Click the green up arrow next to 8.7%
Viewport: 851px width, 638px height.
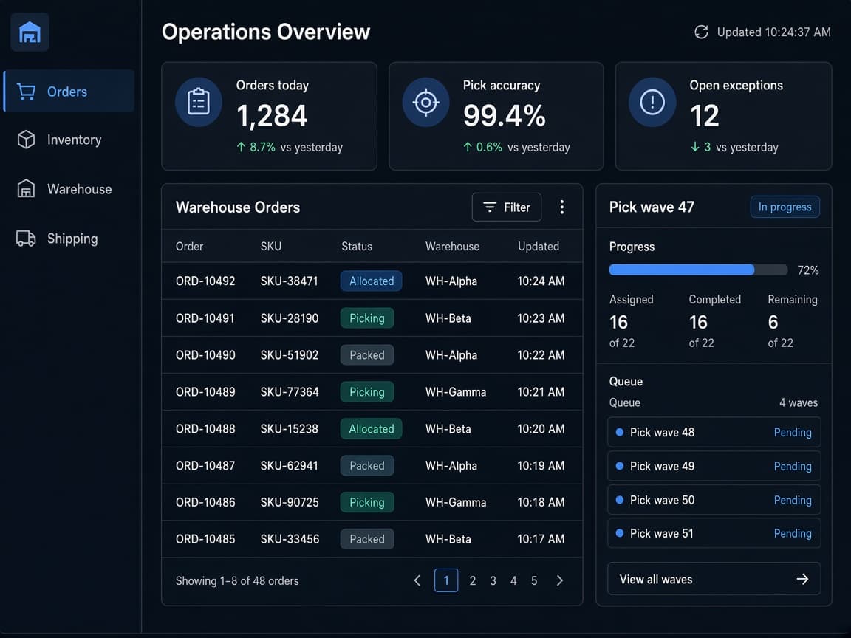coord(241,147)
